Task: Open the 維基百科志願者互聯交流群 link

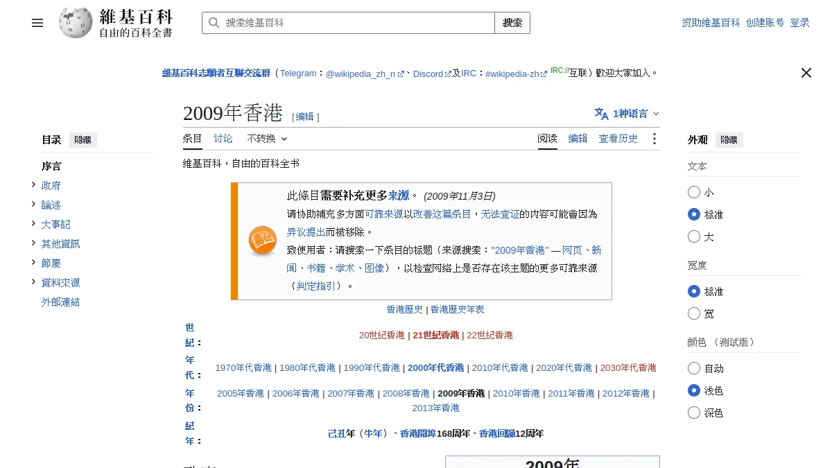Action: click(x=216, y=73)
